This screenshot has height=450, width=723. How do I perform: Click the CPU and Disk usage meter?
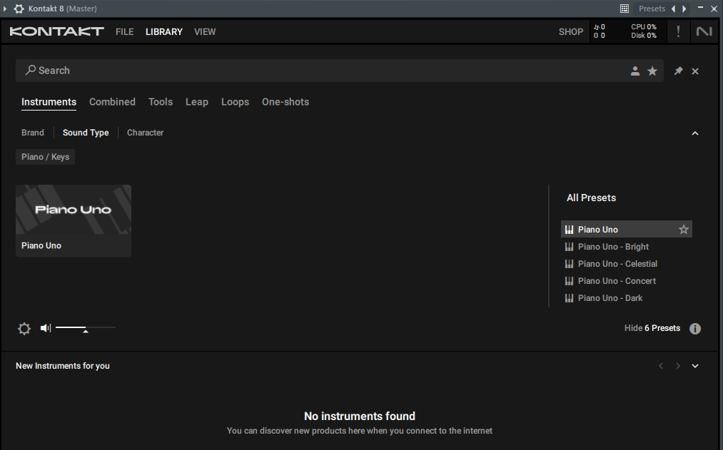644,31
